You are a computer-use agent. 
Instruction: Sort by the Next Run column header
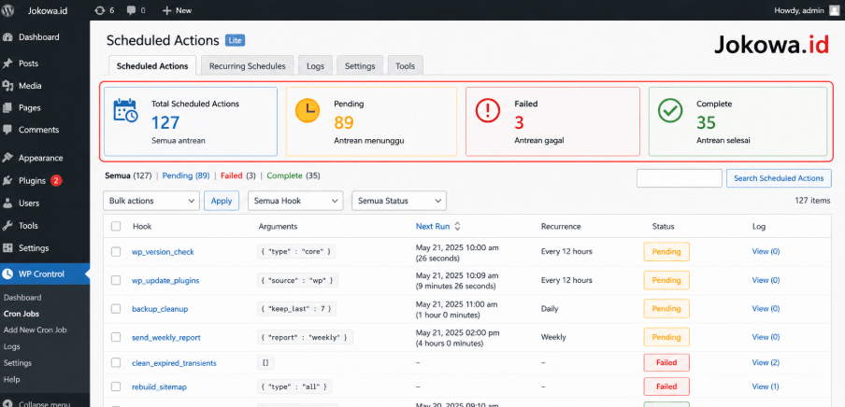(433, 227)
